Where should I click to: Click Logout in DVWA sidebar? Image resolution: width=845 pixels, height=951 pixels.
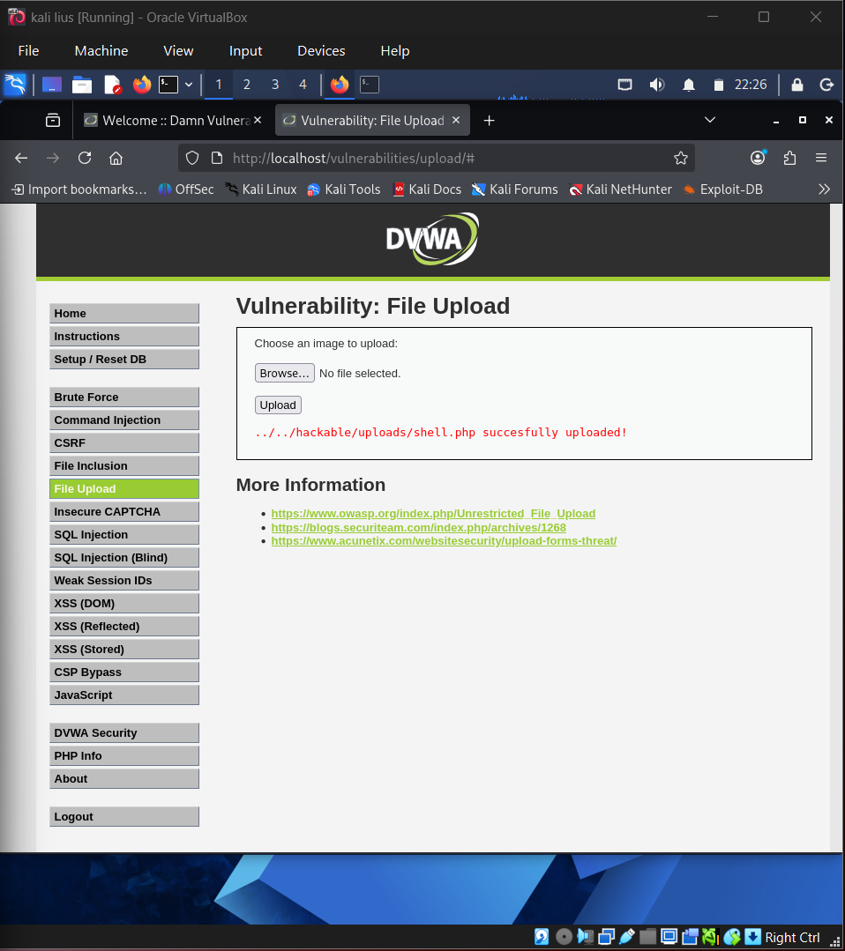pyautogui.click(x=124, y=816)
